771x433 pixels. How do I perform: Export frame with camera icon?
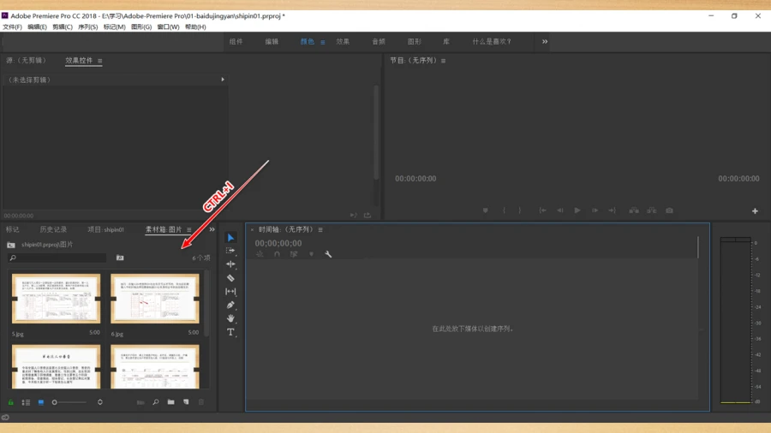669,211
